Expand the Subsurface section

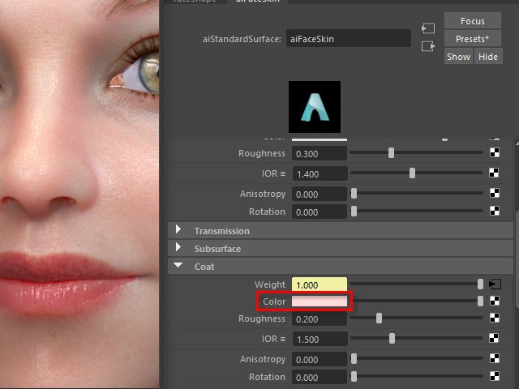pyautogui.click(x=178, y=248)
